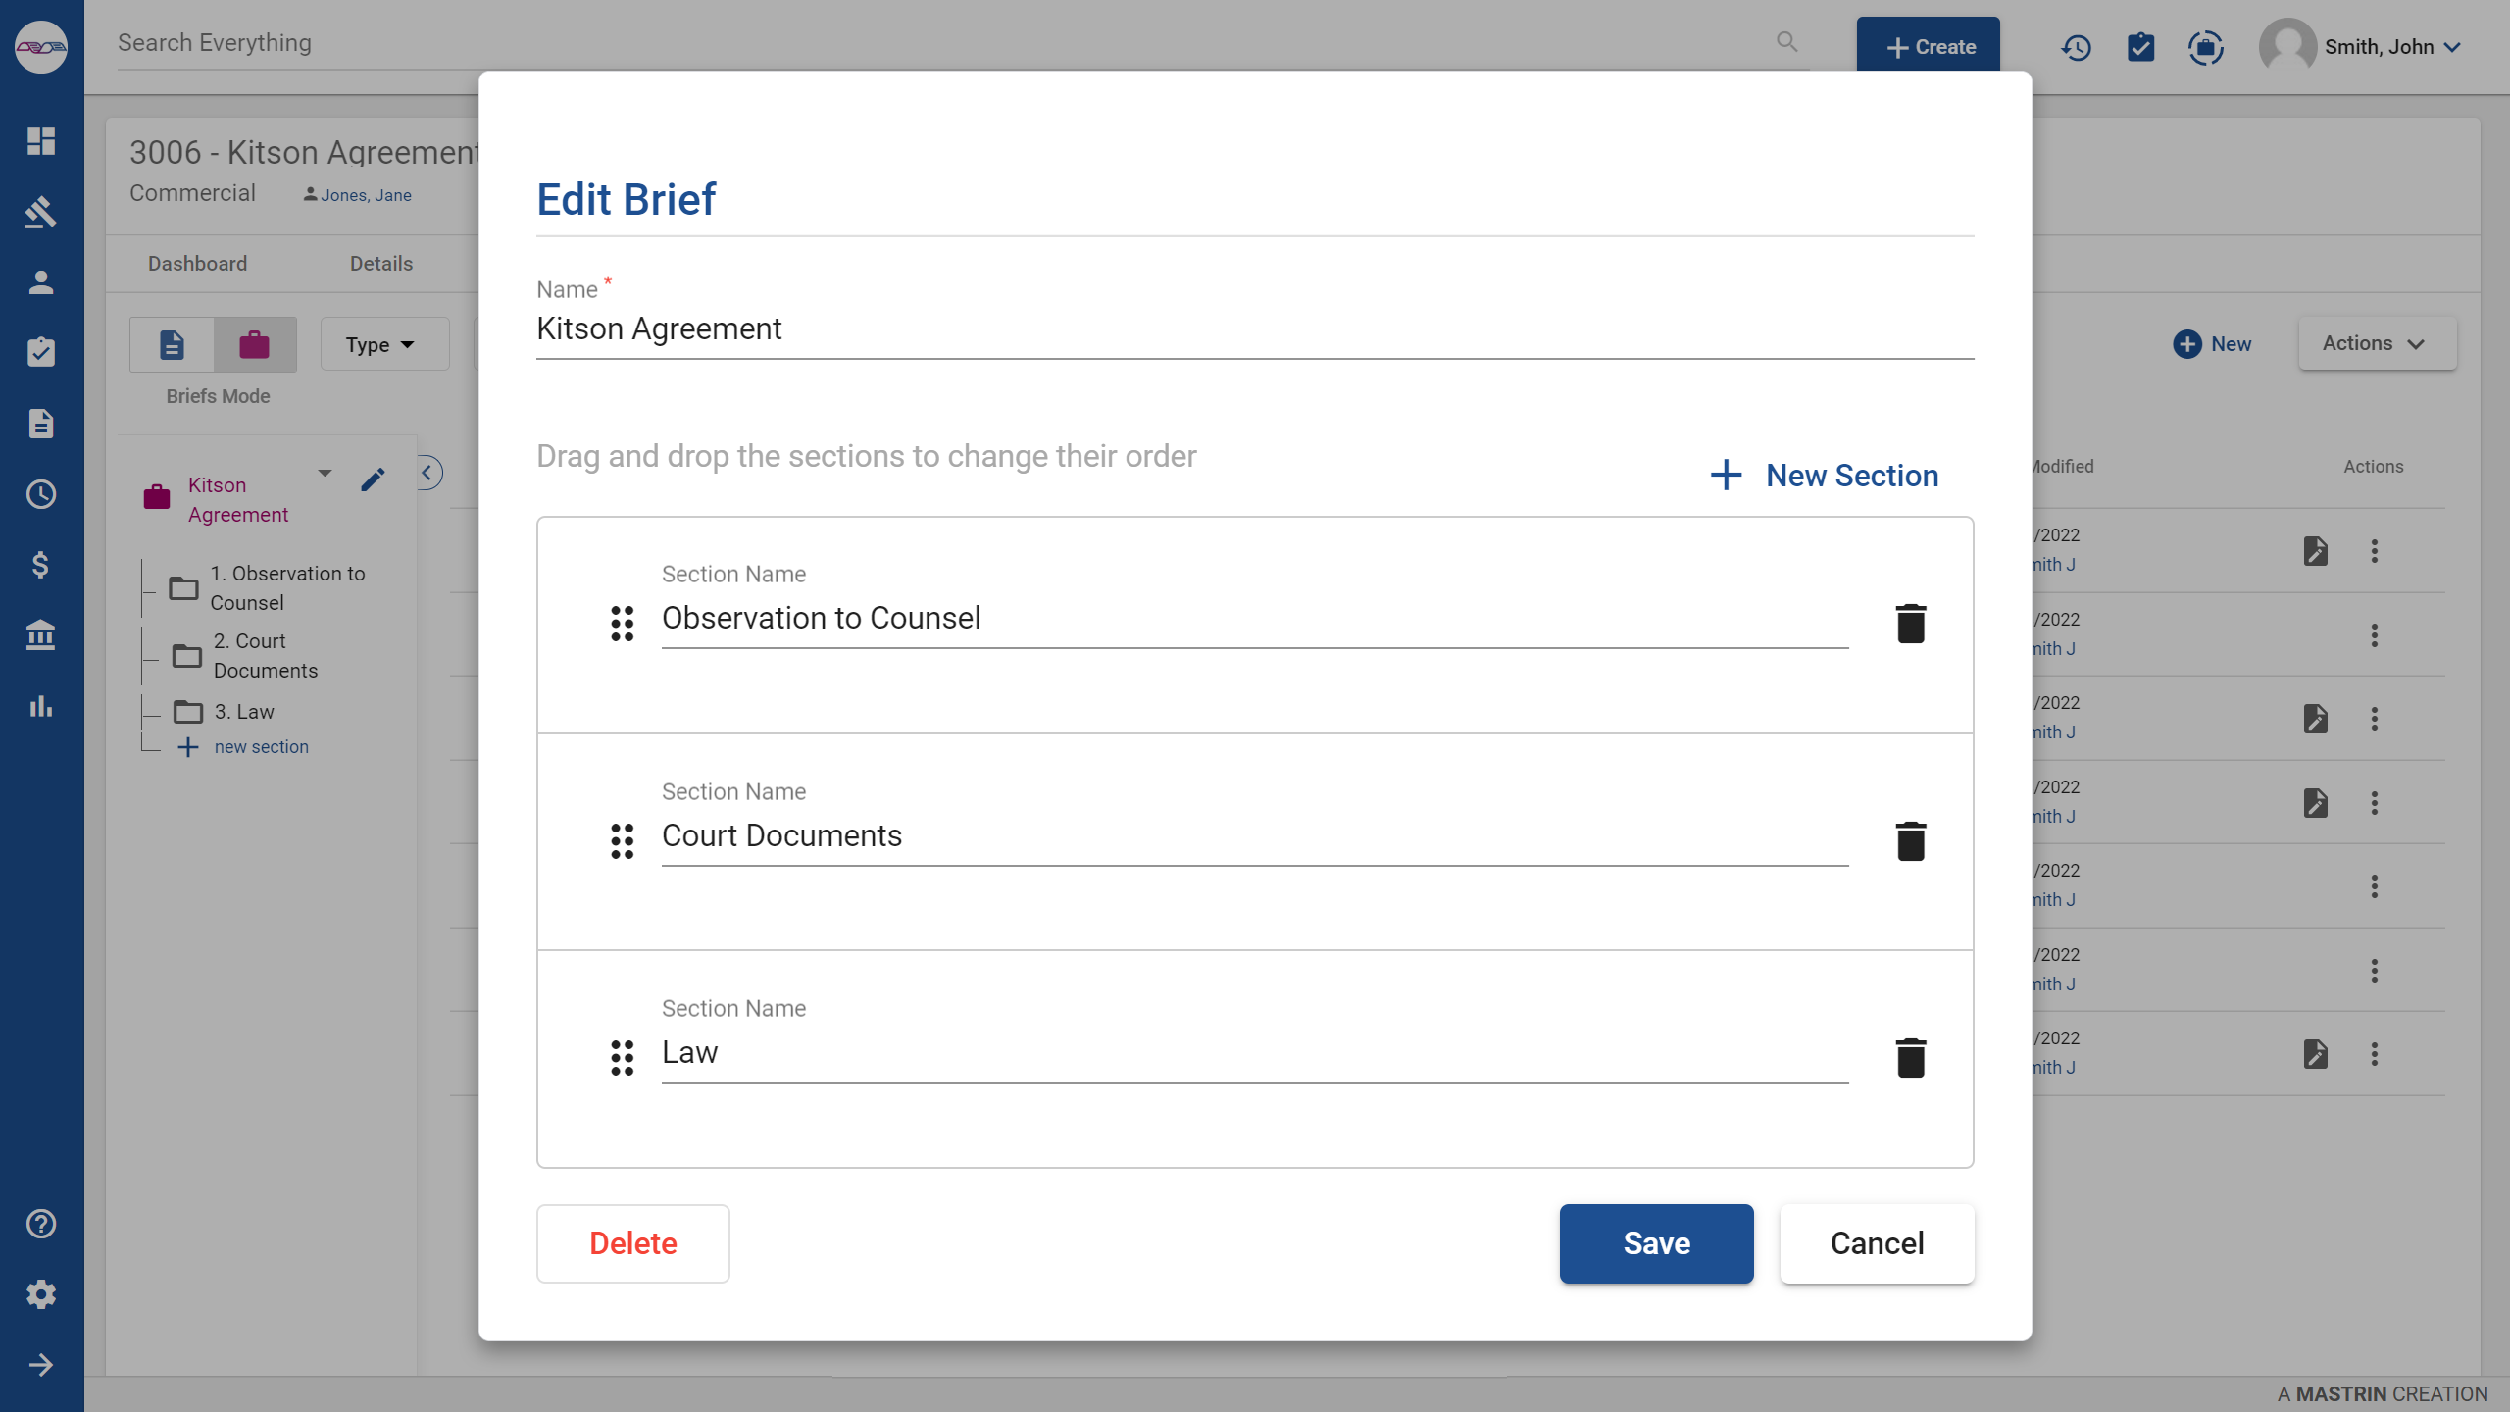
Task: Click the pencil edit icon next to Kitson Agreement
Action: tap(373, 479)
